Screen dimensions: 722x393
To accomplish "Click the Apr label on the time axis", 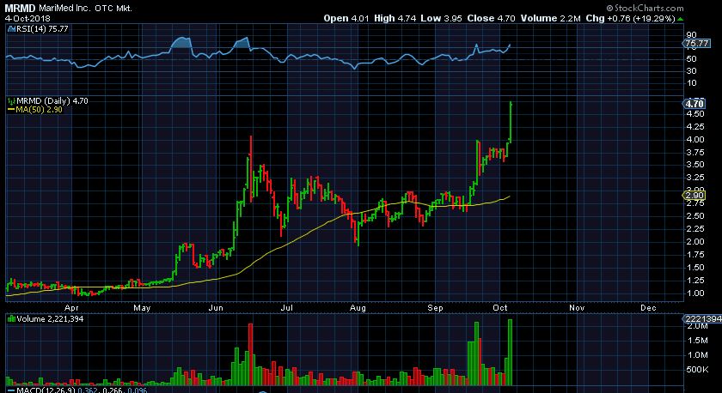I will click(71, 307).
